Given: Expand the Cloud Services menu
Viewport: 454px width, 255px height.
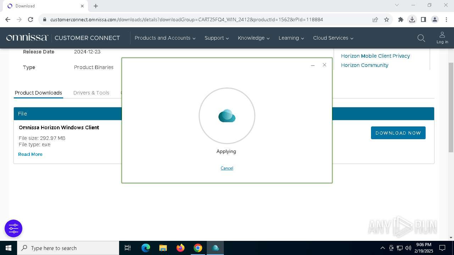Looking at the screenshot, I should (333, 38).
